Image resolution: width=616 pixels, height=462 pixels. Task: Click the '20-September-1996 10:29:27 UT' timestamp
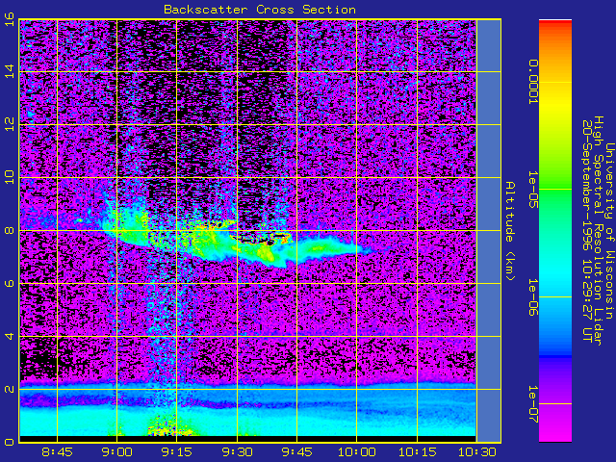(586, 231)
